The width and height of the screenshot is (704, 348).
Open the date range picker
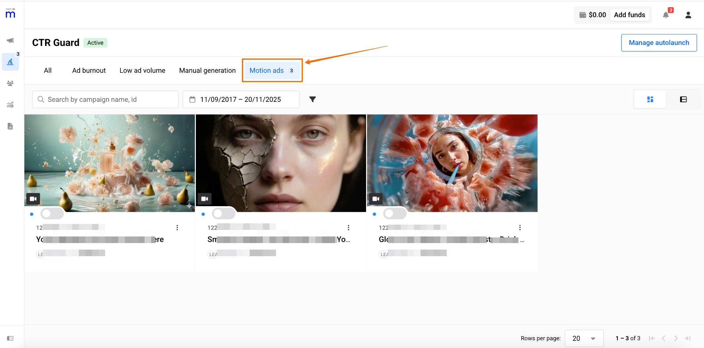(x=241, y=99)
